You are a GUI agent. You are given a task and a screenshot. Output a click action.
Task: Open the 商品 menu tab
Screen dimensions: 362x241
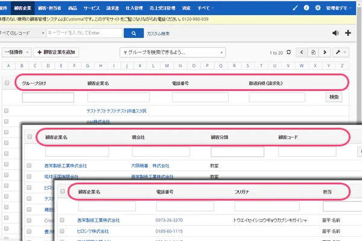point(74,8)
